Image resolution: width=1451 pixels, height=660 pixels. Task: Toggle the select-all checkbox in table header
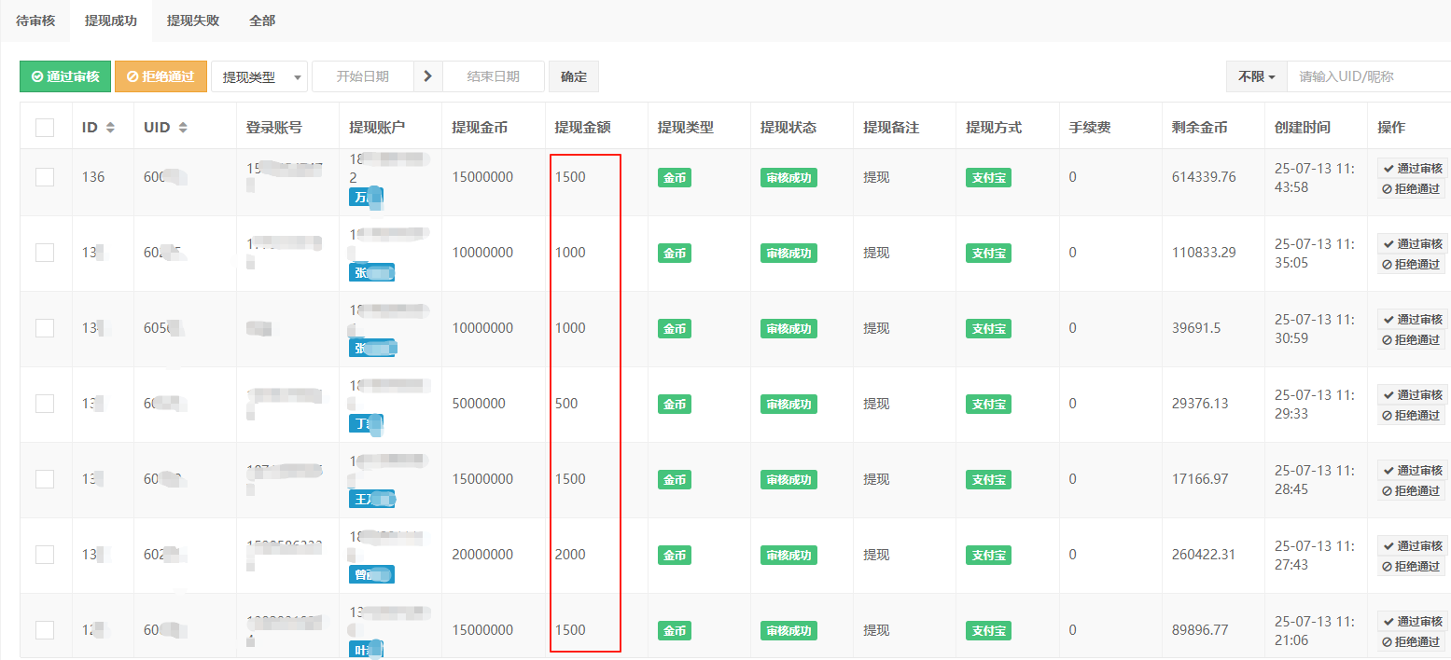tap(45, 128)
